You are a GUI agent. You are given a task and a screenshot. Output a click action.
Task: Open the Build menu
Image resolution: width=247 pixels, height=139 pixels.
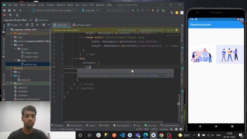coord(70,5)
